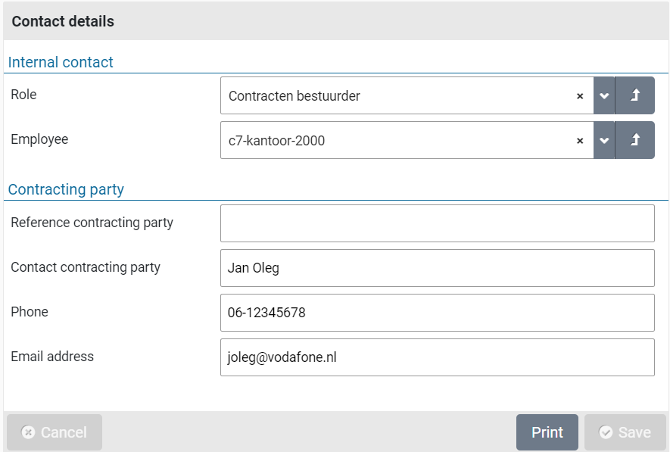
Task: Expand the Role dropdown chevron
Action: 604,96
